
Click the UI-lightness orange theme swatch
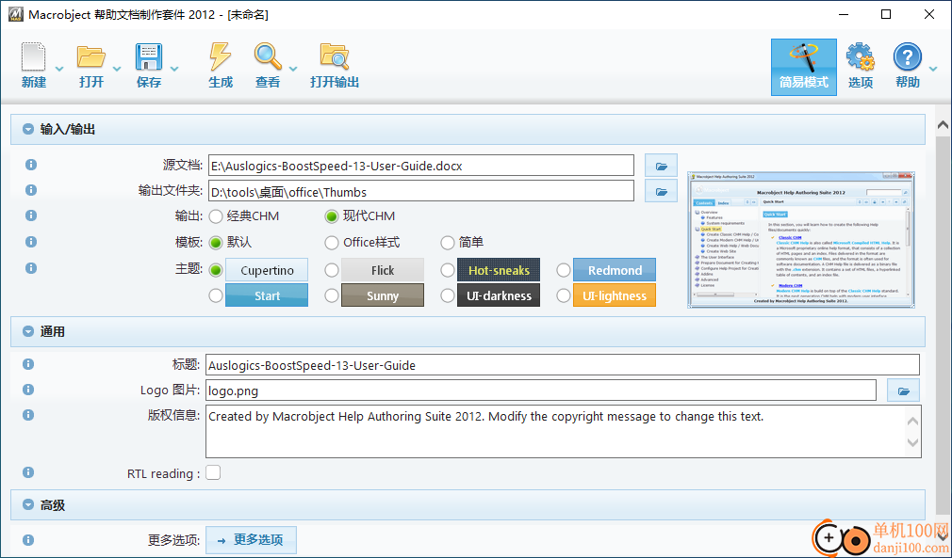point(615,295)
